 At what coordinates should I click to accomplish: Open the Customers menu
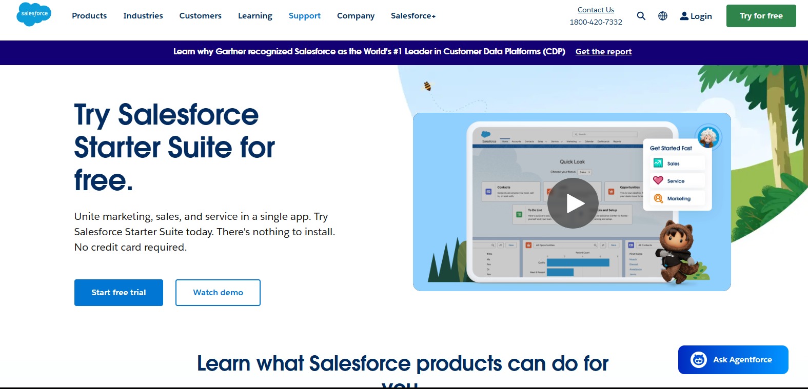point(201,16)
